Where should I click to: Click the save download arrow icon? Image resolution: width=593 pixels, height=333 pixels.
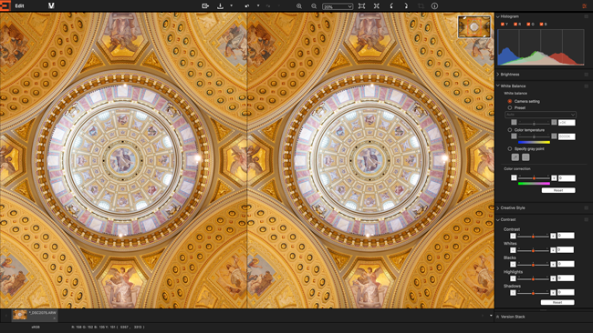(220, 6)
